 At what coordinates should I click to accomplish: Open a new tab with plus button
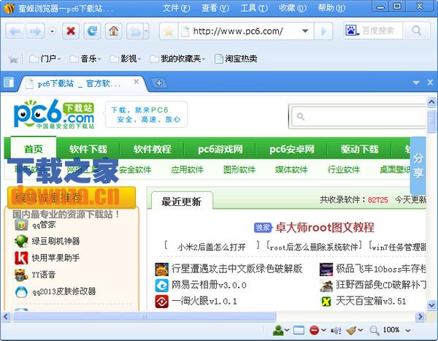point(159,83)
